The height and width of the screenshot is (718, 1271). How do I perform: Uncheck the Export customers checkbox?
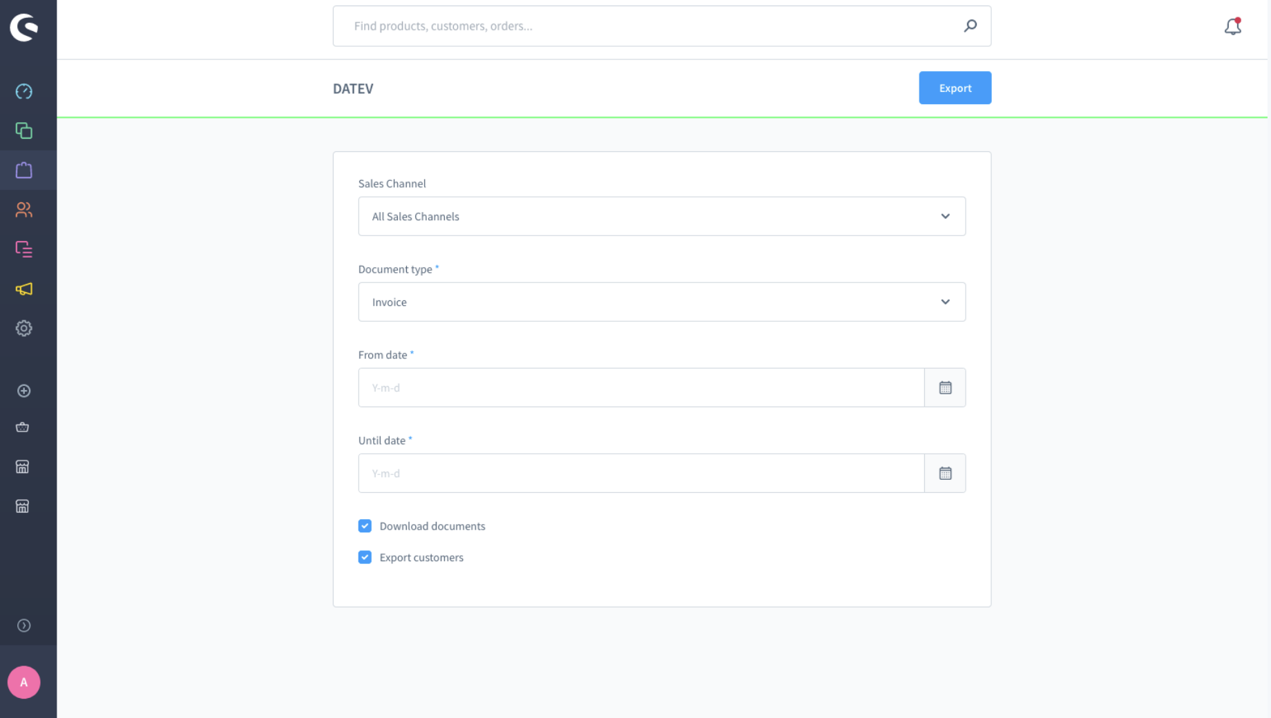(365, 557)
